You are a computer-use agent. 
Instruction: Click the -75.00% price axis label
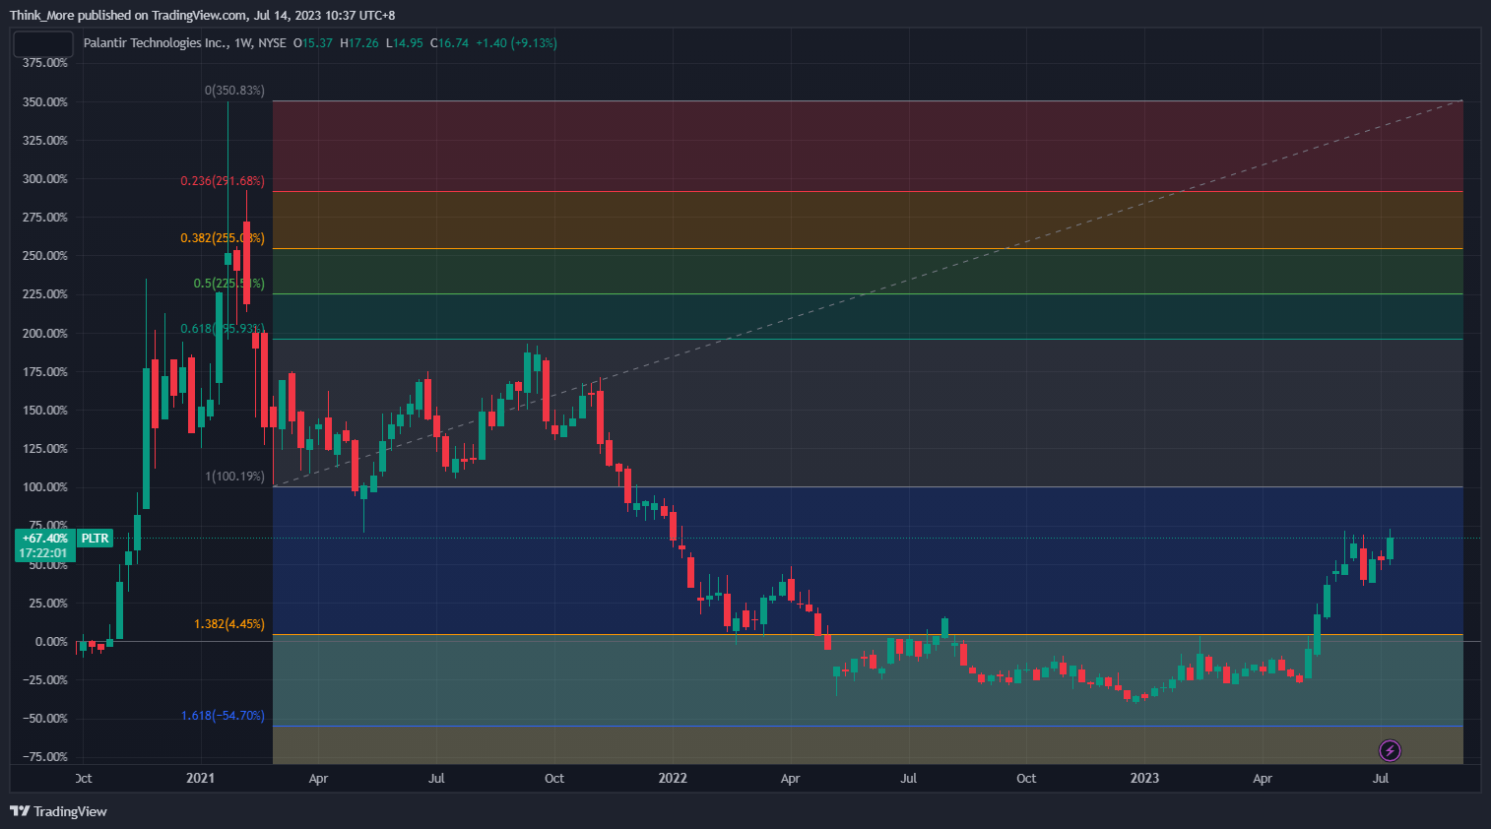pos(45,757)
